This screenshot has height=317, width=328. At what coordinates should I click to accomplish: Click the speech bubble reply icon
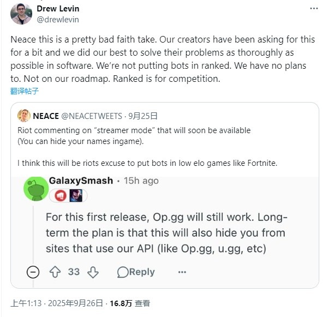tap(122, 272)
